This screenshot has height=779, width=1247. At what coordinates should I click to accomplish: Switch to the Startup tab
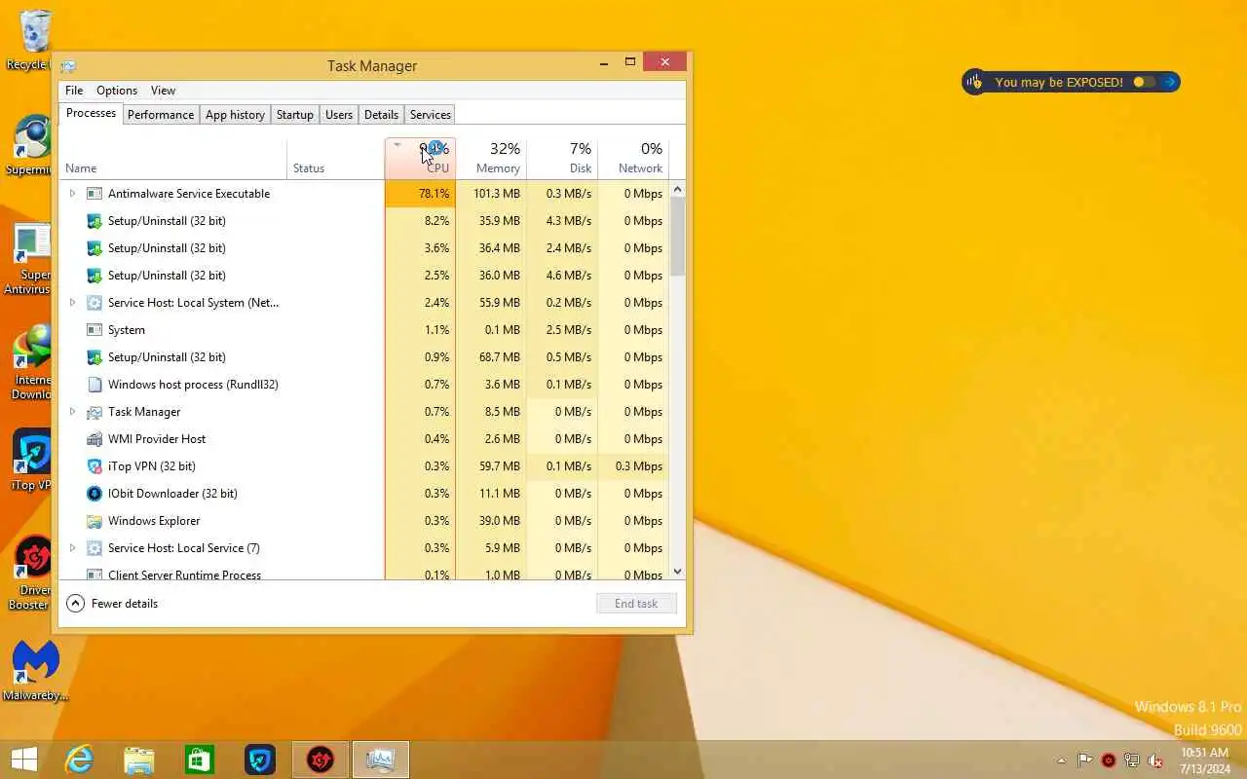click(x=294, y=115)
